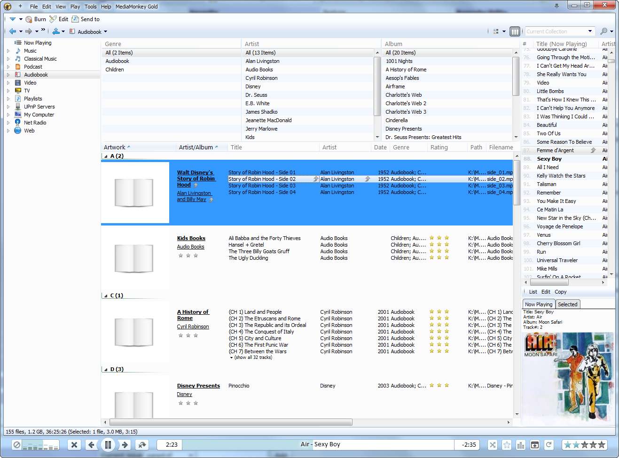Screen dimensions: 619x458
Task: Collapse the A (2) group
Action: pyautogui.click(x=105, y=156)
